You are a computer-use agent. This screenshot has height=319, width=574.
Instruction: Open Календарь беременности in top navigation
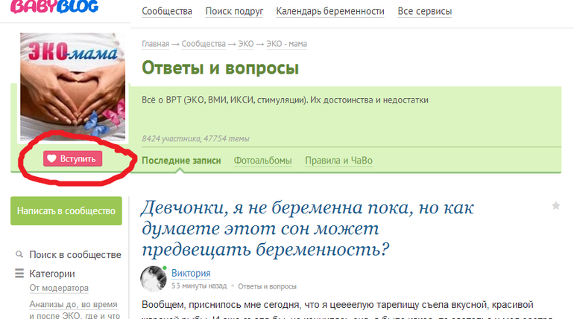point(330,11)
